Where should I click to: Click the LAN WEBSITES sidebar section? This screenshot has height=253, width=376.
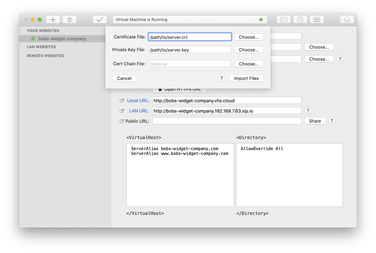tap(41, 47)
